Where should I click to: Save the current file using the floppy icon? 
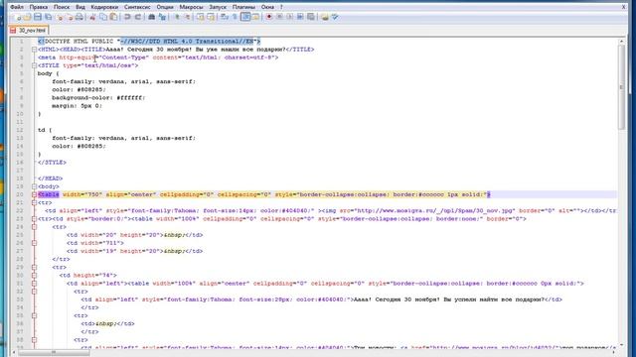coord(38,17)
